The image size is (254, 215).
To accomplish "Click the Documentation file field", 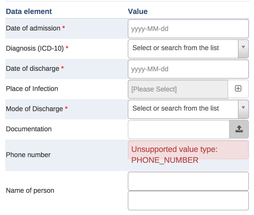I will [178, 129].
